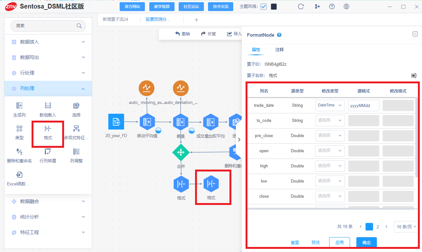Add a new flow tab with plus
The image size is (422, 252).
click(196, 20)
